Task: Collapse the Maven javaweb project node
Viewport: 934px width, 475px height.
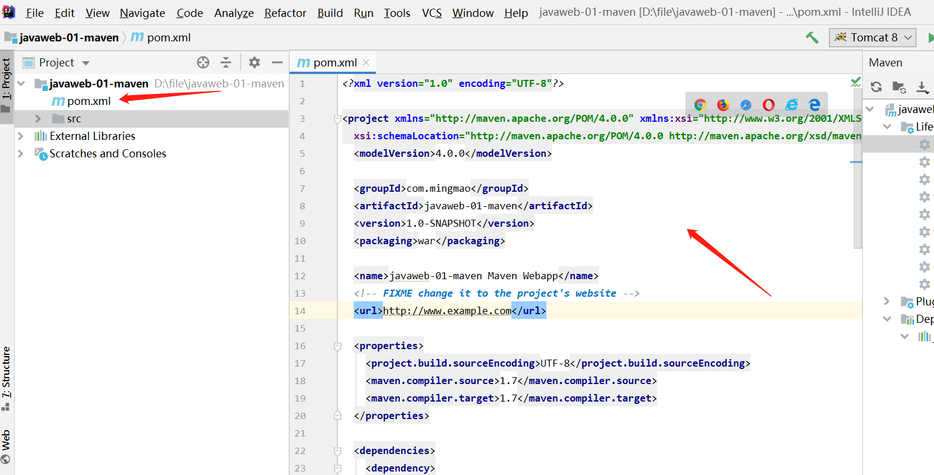Action: click(x=870, y=109)
